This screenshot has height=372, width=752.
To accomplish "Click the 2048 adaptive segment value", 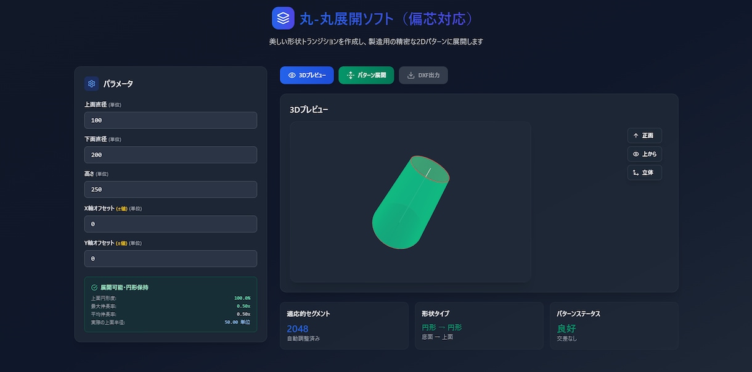I will pos(298,329).
